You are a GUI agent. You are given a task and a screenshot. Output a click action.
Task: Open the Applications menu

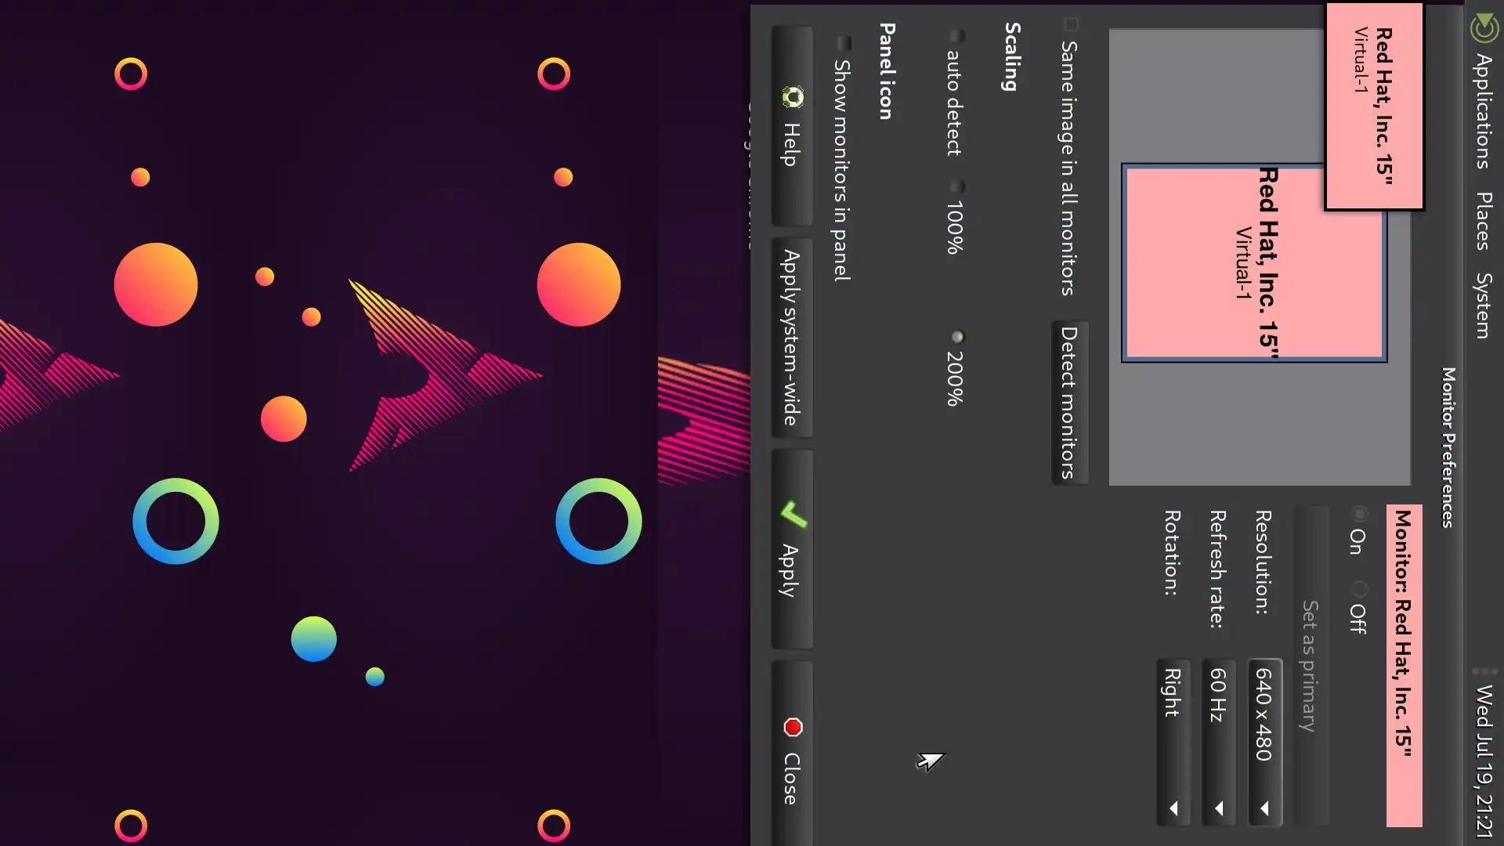[x=1483, y=111]
